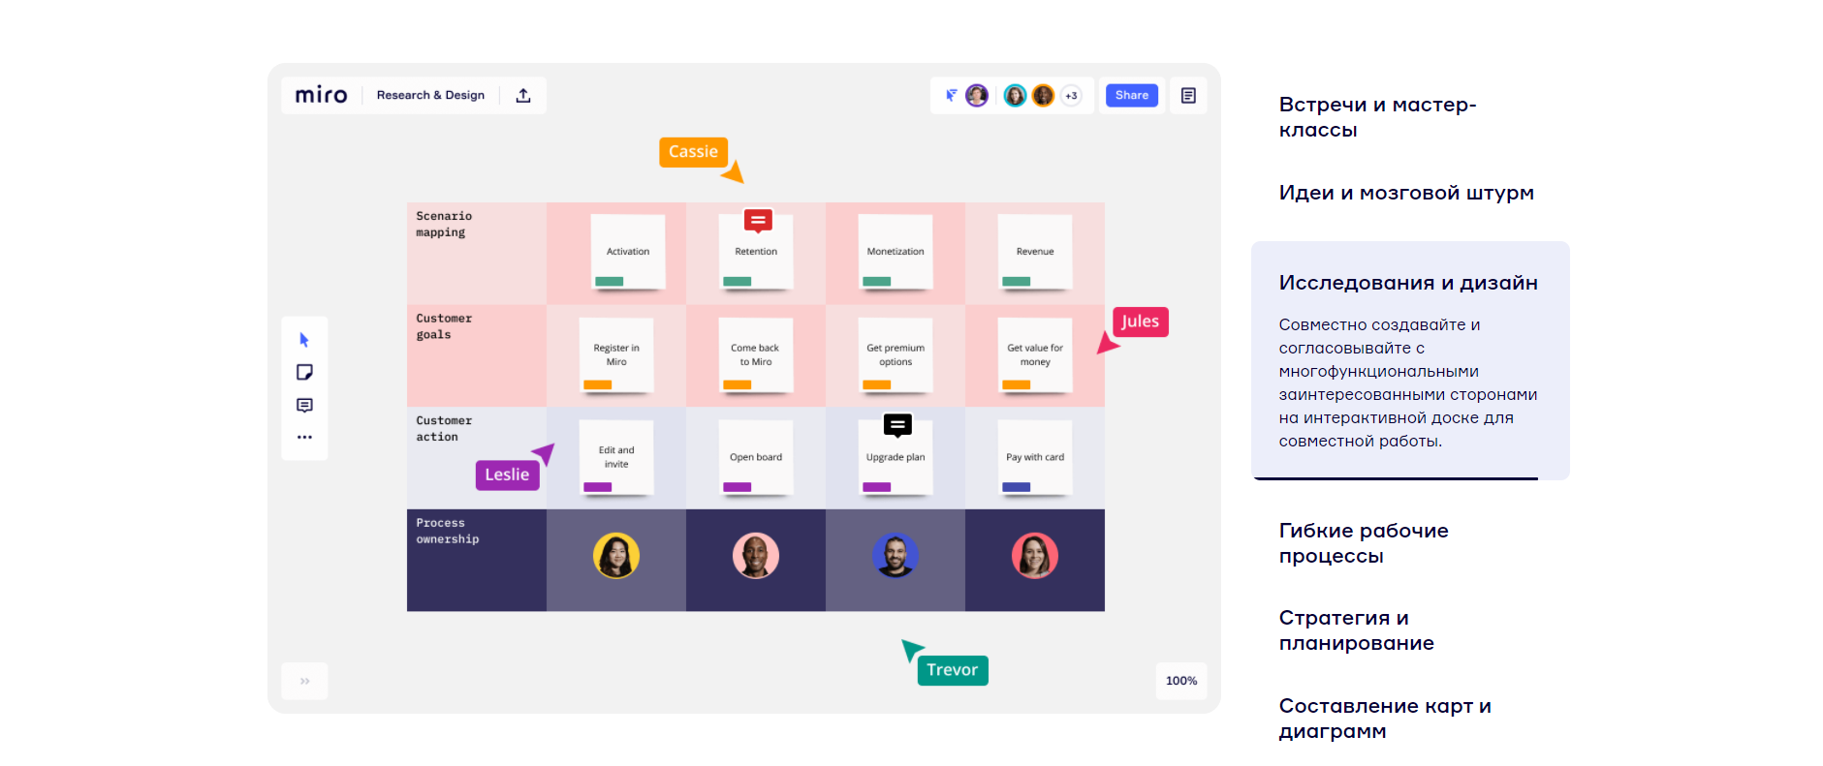This screenshot has height=766, width=1823.
Task: Click the Scenario mapping row label
Action: click(444, 224)
